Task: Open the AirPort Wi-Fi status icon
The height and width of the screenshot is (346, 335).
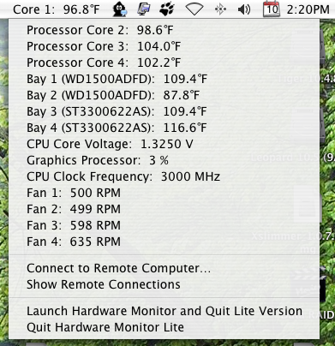Action: 194,9
